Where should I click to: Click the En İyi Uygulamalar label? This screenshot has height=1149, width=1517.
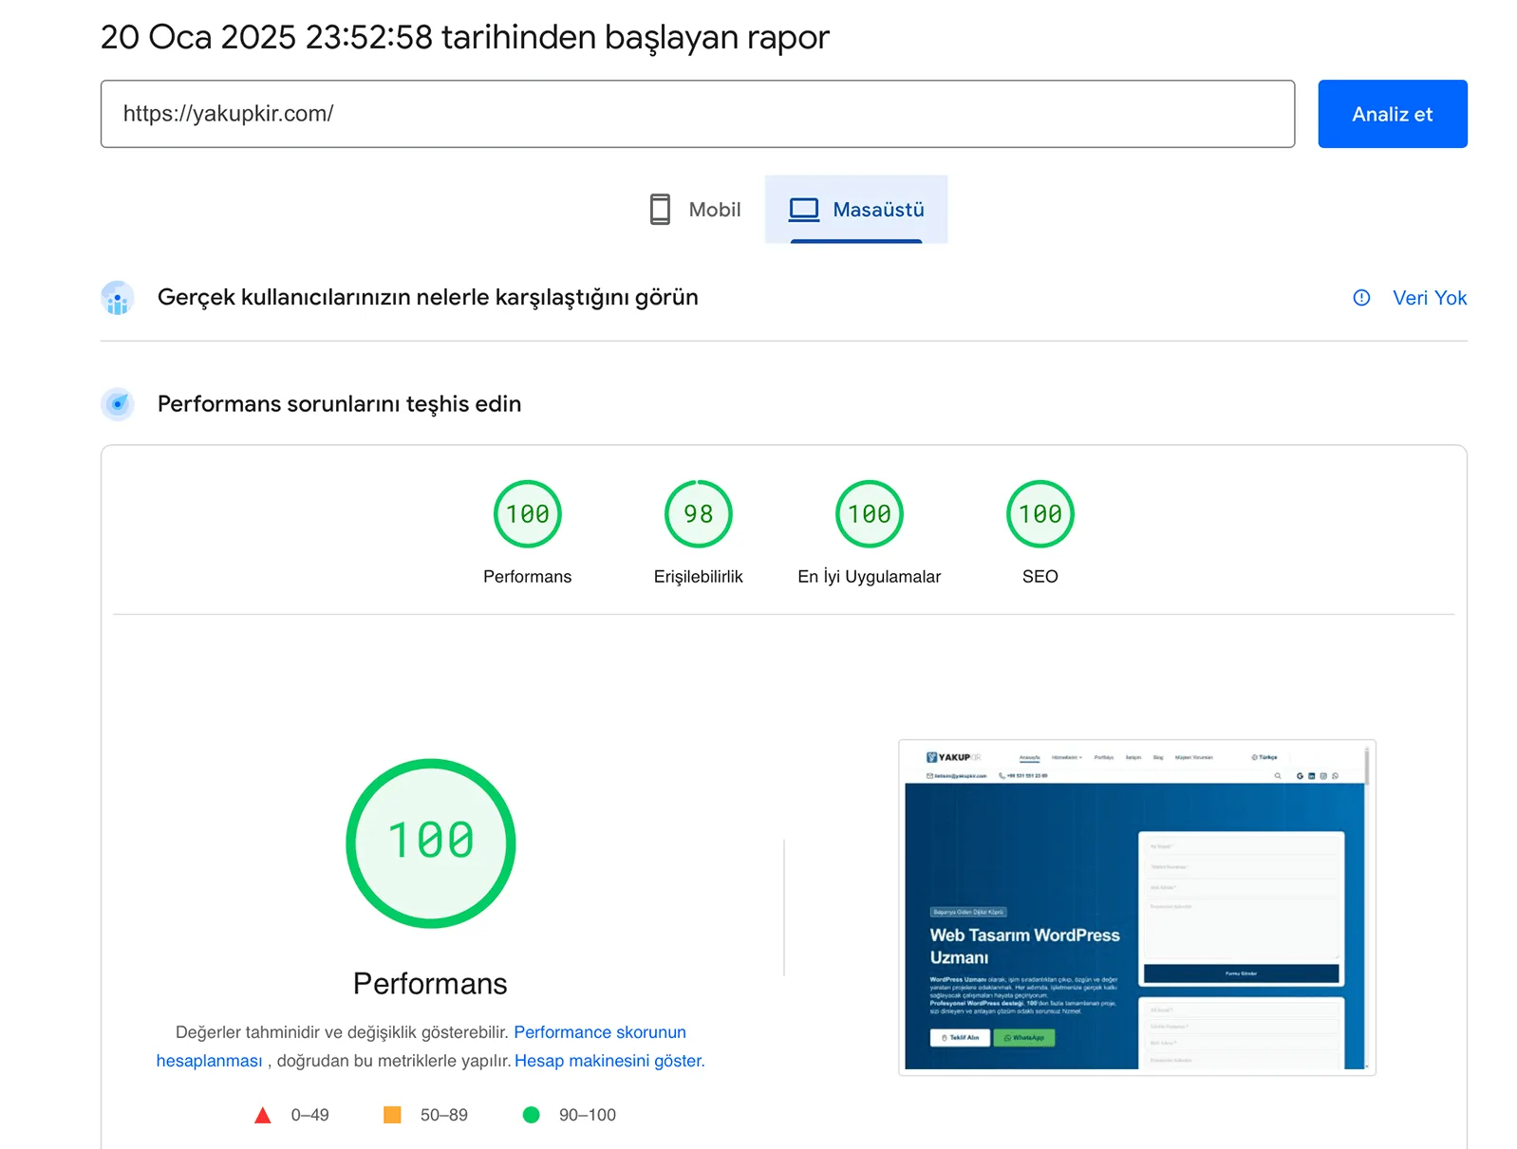point(870,577)
